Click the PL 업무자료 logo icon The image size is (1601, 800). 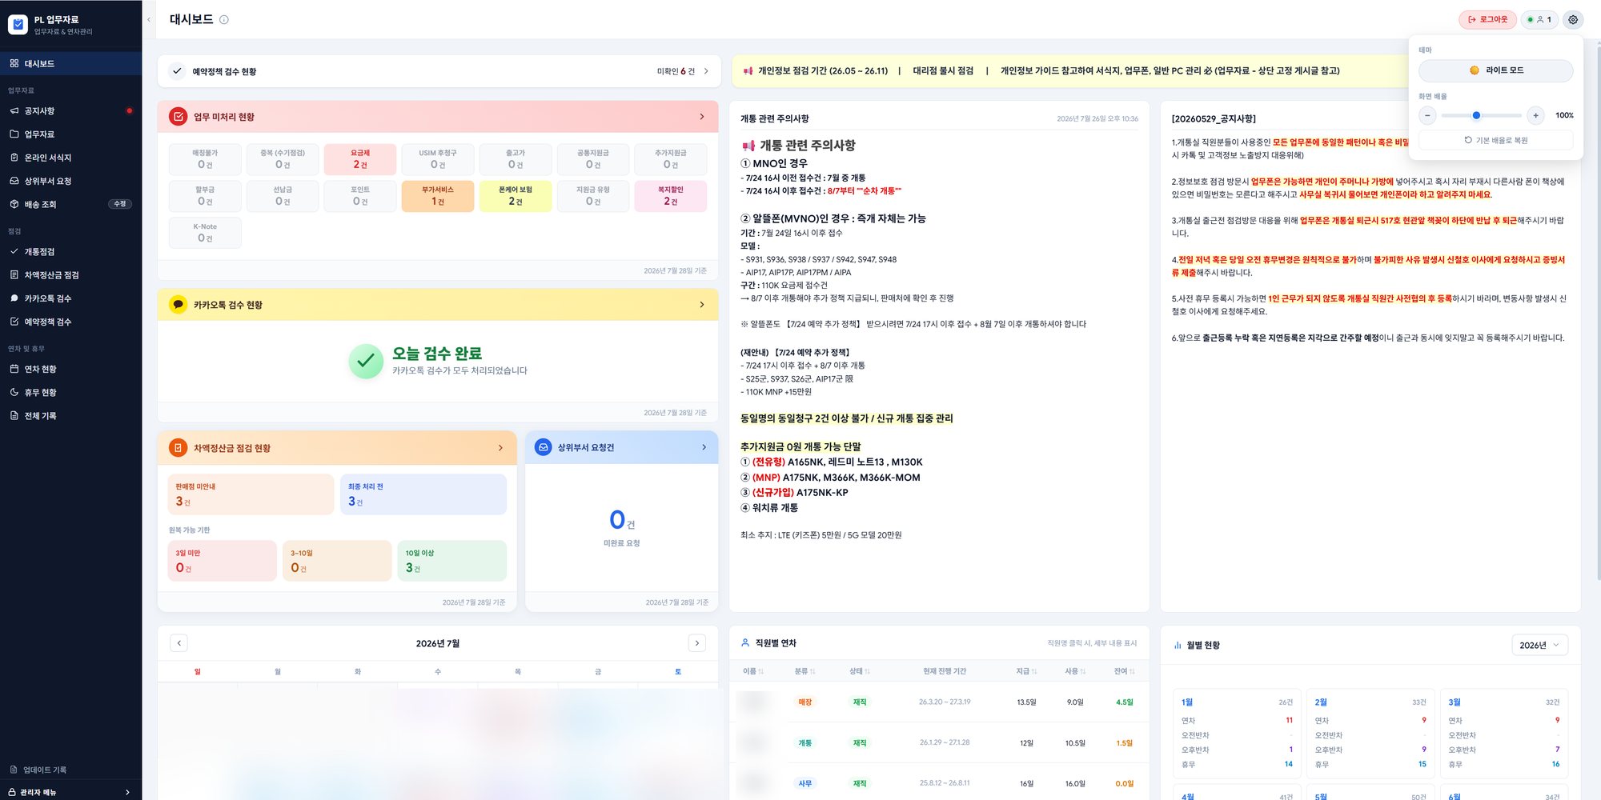click(x=18, y=25)
